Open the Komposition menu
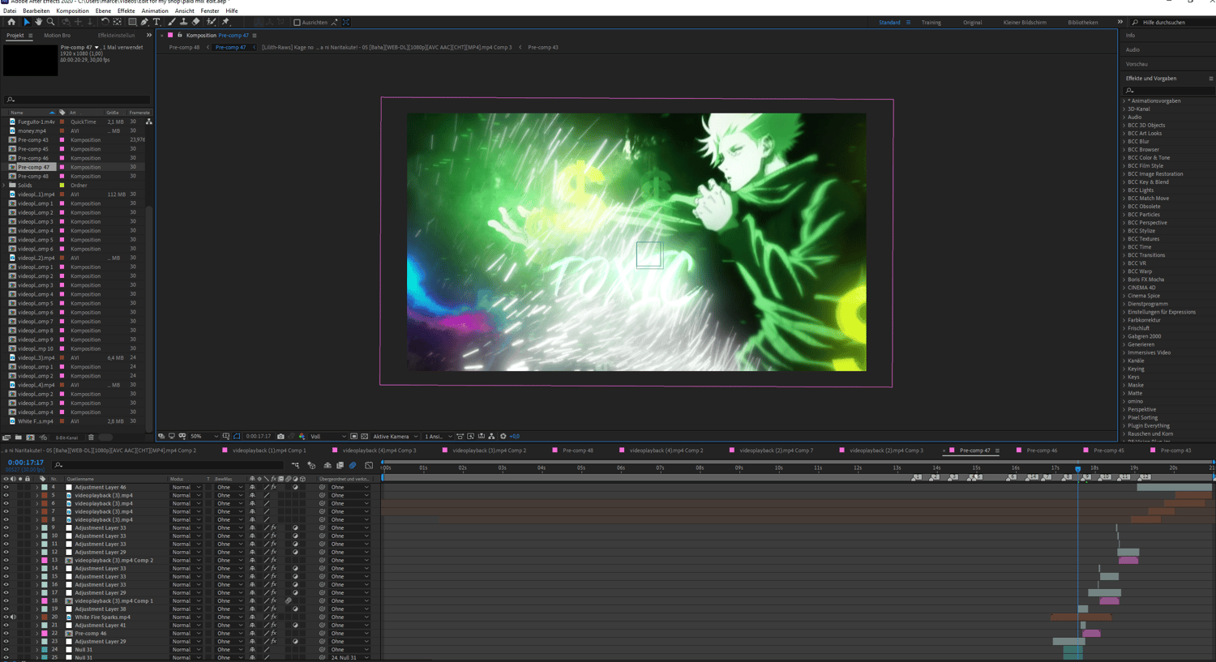This screenshot has height=662, width=1216. click(72, 11)
